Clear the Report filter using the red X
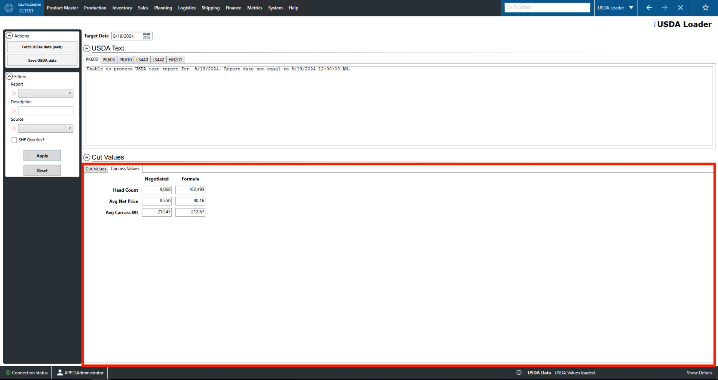Viewport: 718px width, 380px height. coord(14,93)
